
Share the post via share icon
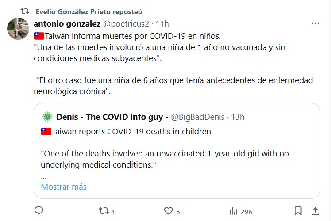point(315,211)
